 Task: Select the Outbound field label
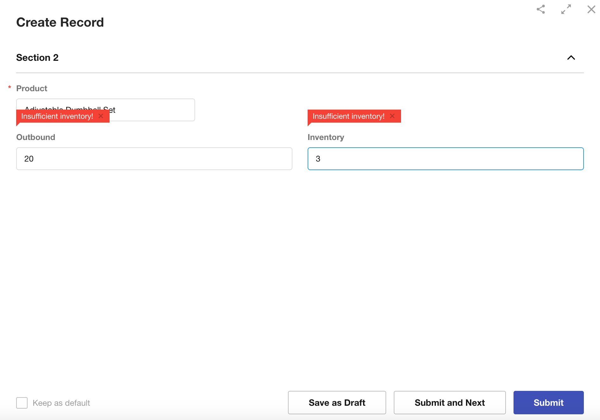[35, 137]
